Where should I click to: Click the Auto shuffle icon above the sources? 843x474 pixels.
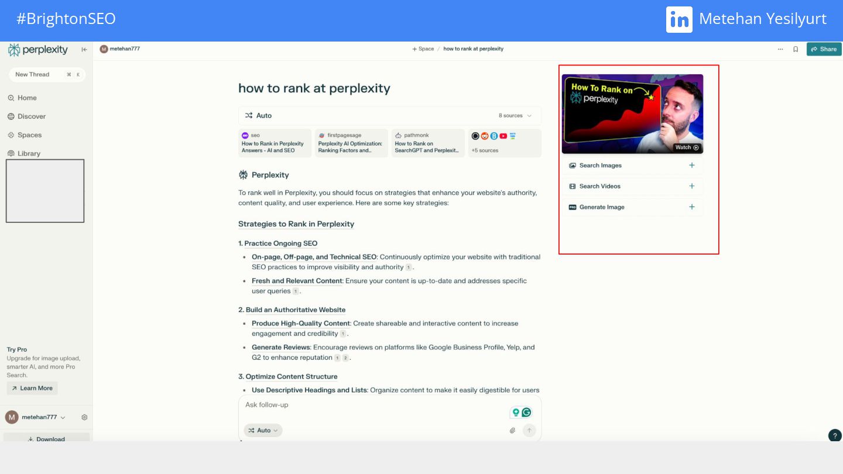pos(249,116)
